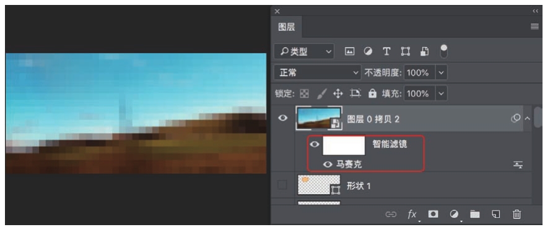Filter by adjustment layer icon

(368, 52)
